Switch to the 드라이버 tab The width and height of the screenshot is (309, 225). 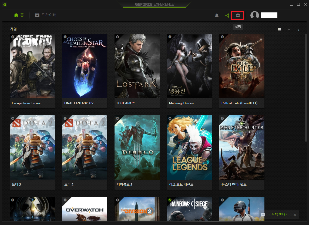pos(46,15)
